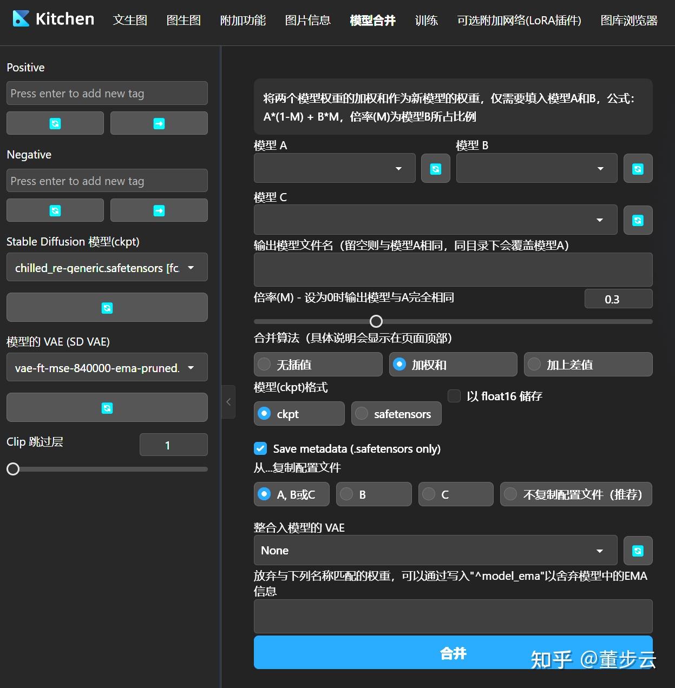Open the 模型 C selection dropdown
Image resolution: width=675 pixels, height=688 pixels.
click(x=435, y=220)
